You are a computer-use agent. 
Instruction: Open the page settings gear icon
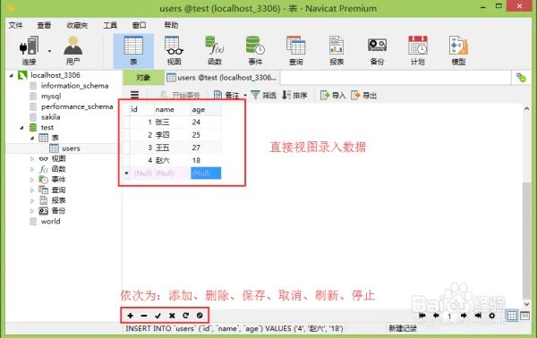point(491,316)
